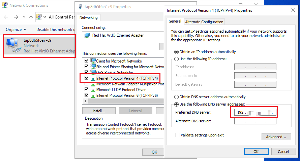This screenshot has width=300, height=161.
Task: Open the Organize dropdown menu
Action: [16, 30]
